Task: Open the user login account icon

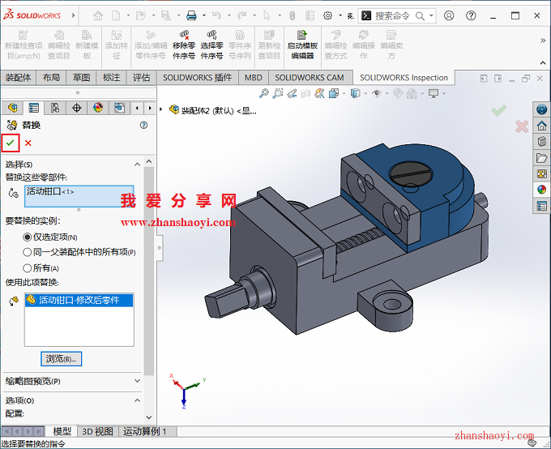Action: point(449,15)
